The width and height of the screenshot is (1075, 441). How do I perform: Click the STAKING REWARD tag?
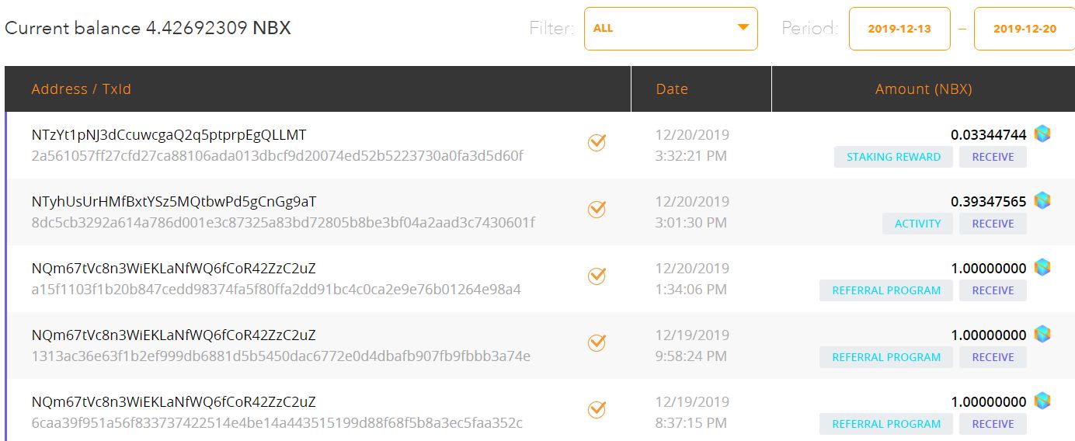click(893, 157)
